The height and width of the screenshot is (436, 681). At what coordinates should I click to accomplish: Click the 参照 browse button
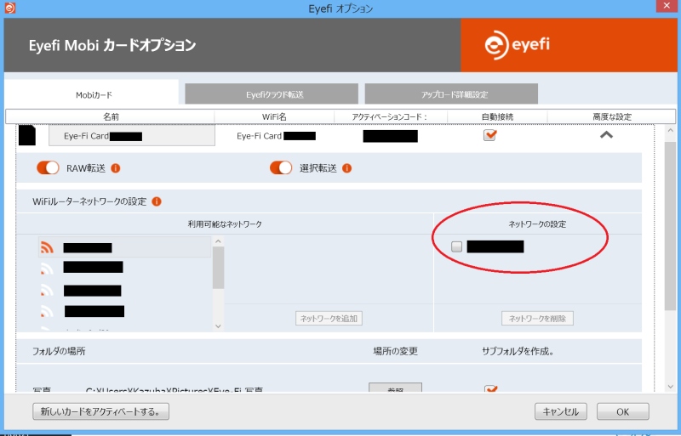[x=395, y=388]
